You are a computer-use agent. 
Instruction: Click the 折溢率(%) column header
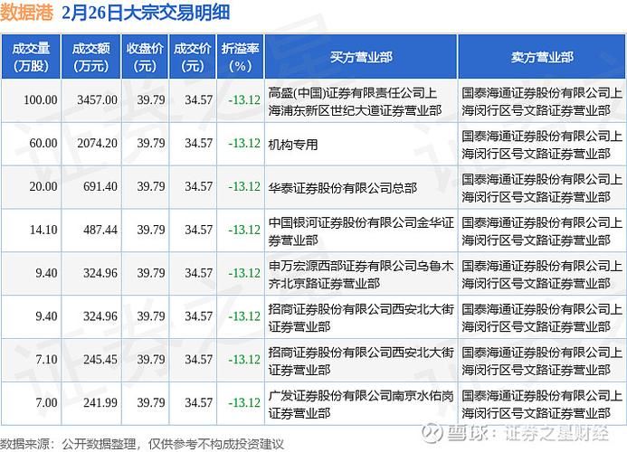[x=241, y=57]
